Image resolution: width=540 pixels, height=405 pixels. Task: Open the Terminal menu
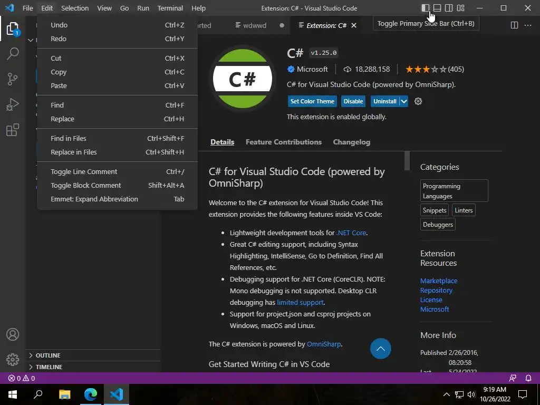pyautogui.click(x=170, y=8)
